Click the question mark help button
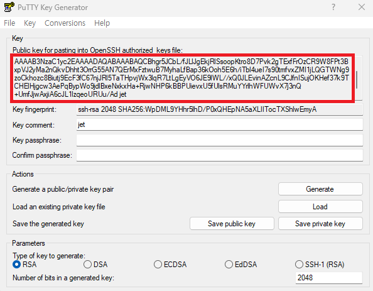Image resolution: width=373 pixels, height=291 pixels. point(333,7)
